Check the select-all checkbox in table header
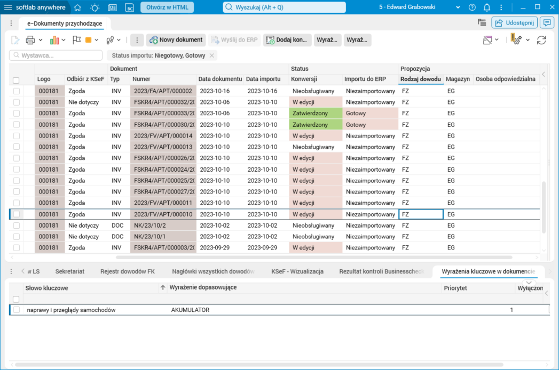Image resolution: width=559 pixels, height=370 pixels. (16, 80)
